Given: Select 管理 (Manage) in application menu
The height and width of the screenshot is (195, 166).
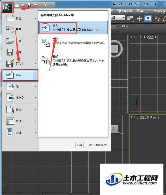Looking at the screenshot, I should click(x=20, y=121).
